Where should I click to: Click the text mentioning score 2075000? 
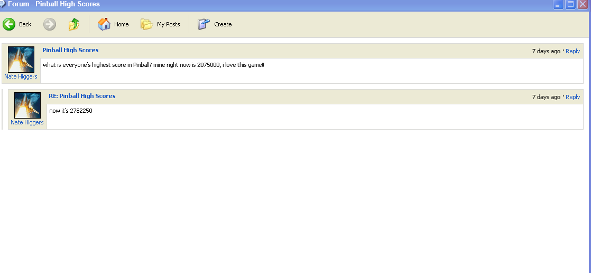(154, 65)
